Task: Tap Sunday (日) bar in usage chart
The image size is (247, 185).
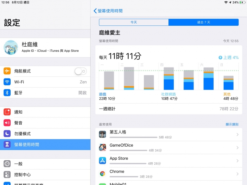Action: (x=228, y=83)
